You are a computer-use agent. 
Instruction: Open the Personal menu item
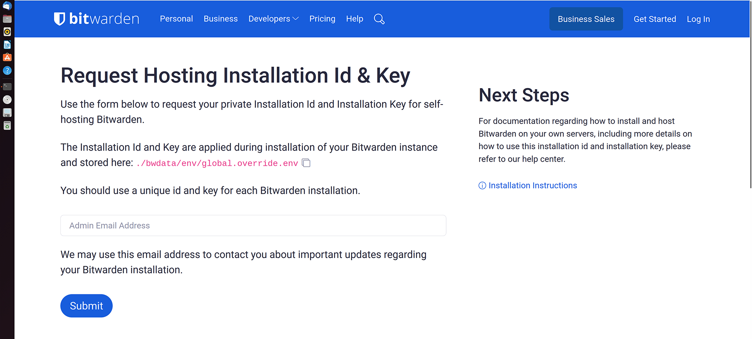click(176, 19)
